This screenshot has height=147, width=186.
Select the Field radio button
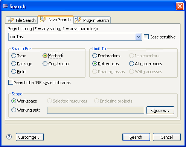tap(18, 72)
